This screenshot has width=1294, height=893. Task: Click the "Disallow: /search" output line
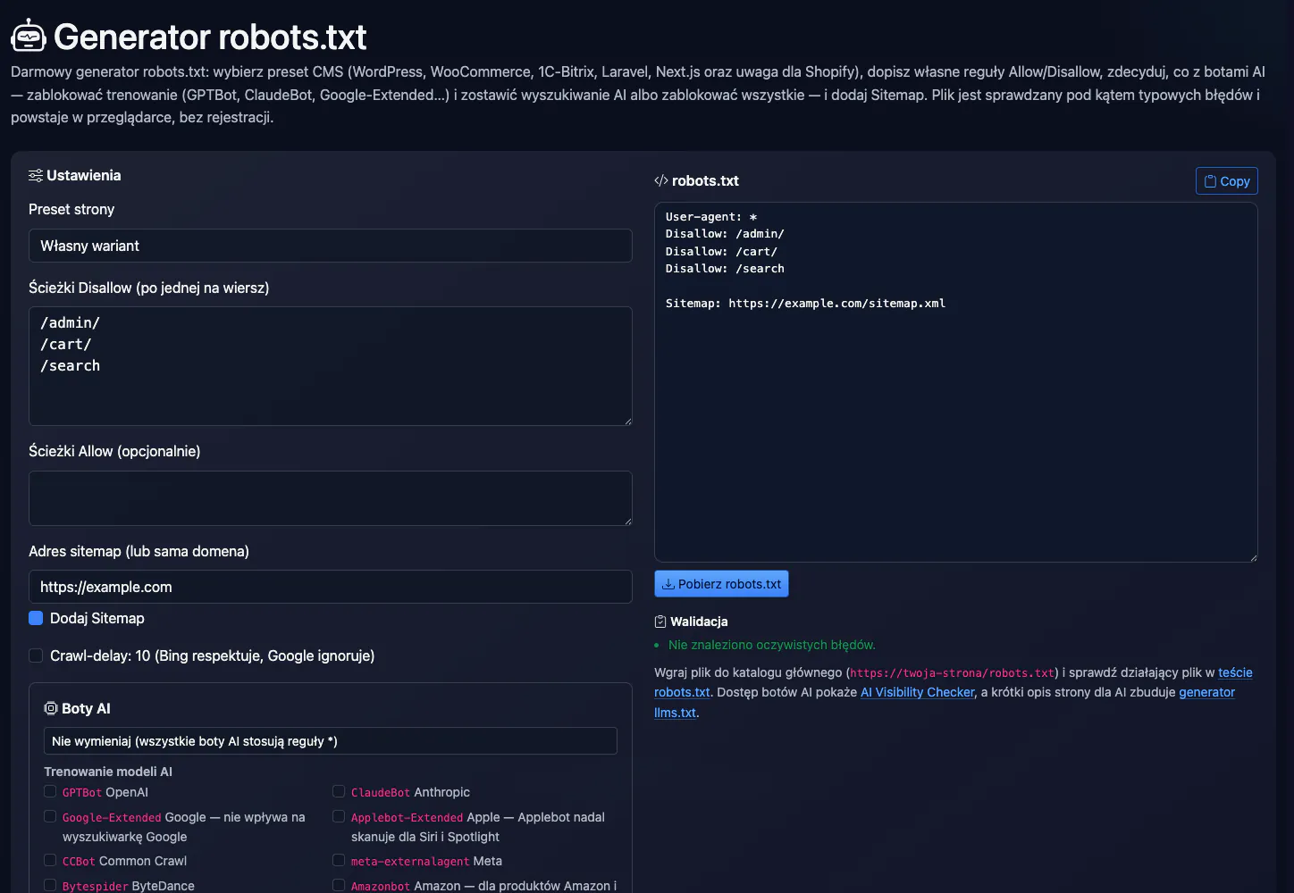pyautogui.click(x=725, y=269)
